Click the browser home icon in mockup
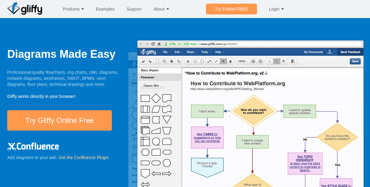The image size is (370, 187). pos(159,44)
